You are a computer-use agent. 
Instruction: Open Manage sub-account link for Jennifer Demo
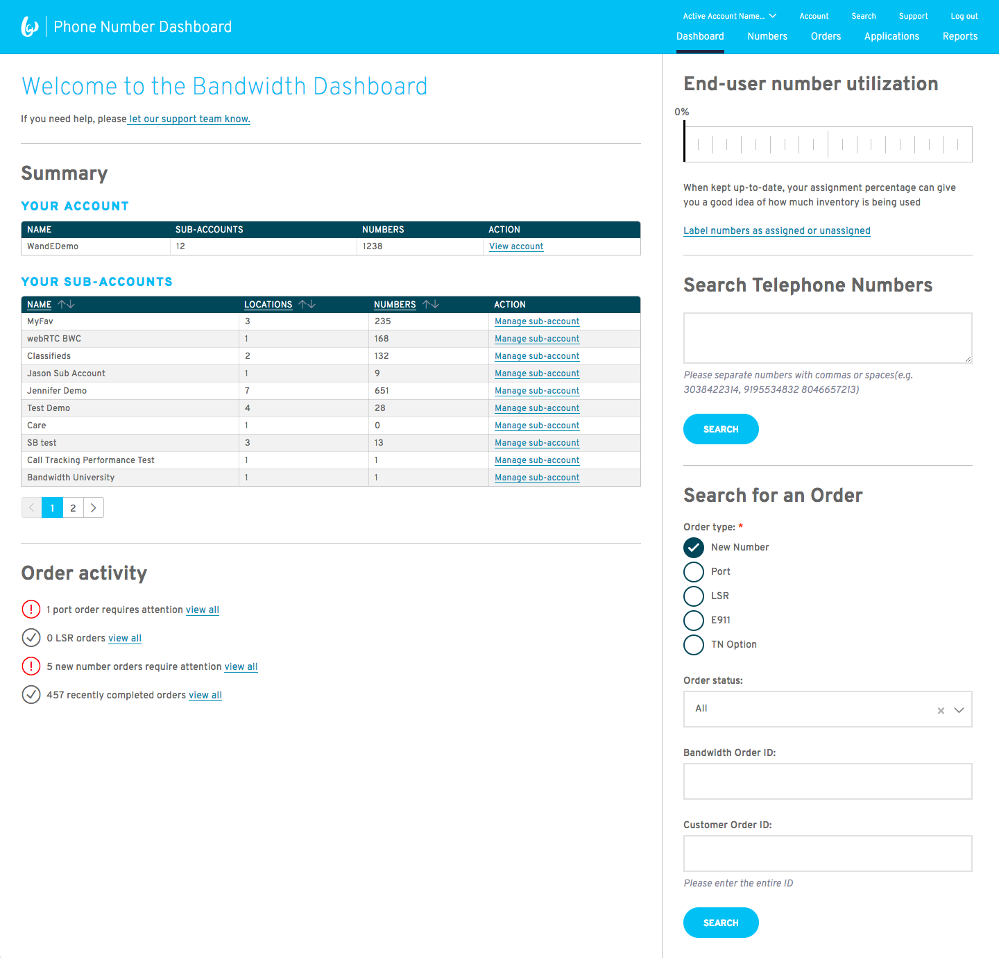coord(537,391)
